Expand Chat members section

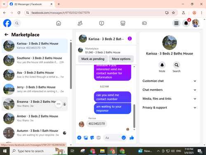tap(169, 90)
